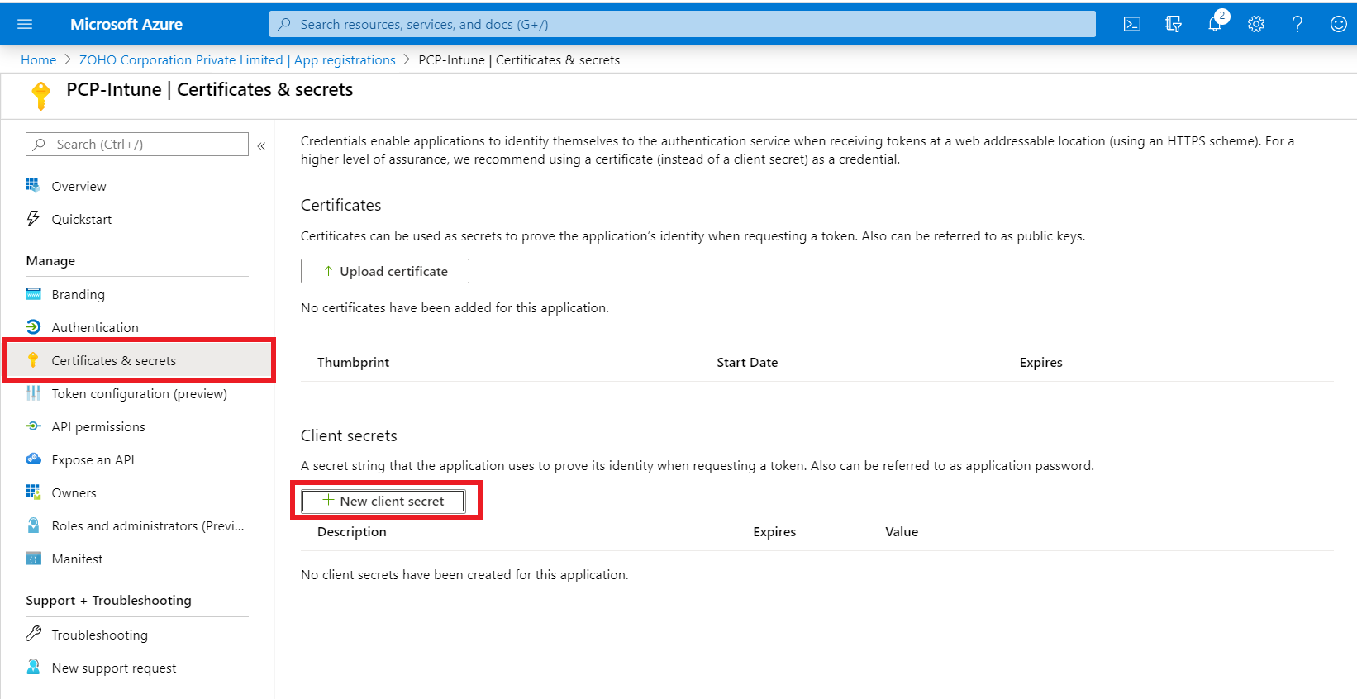
Task: Open the Authentication section
Action: point(95,328)
